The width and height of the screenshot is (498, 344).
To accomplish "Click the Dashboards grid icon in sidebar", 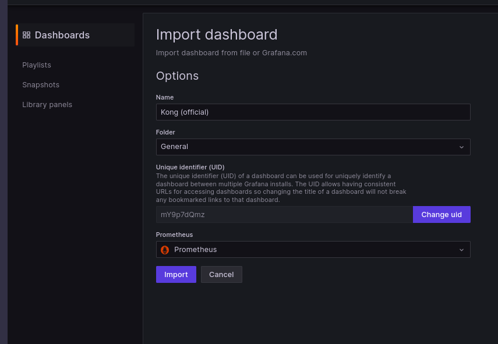I will [x=26, y=35].
